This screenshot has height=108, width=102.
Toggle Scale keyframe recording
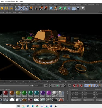pos(89,86)
